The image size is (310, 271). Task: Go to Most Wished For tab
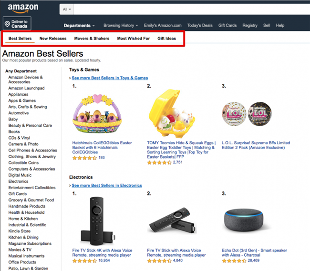pos(133,38)
